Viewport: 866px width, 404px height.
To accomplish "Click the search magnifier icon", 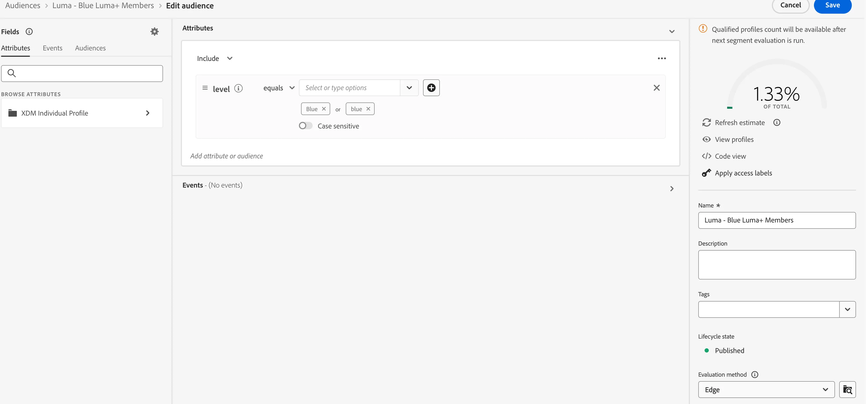I will pyautogui.click(x=12, y=73).
